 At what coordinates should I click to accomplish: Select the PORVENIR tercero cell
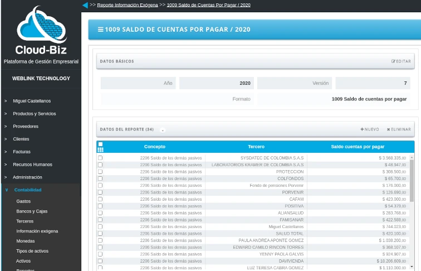click(293, 192)
